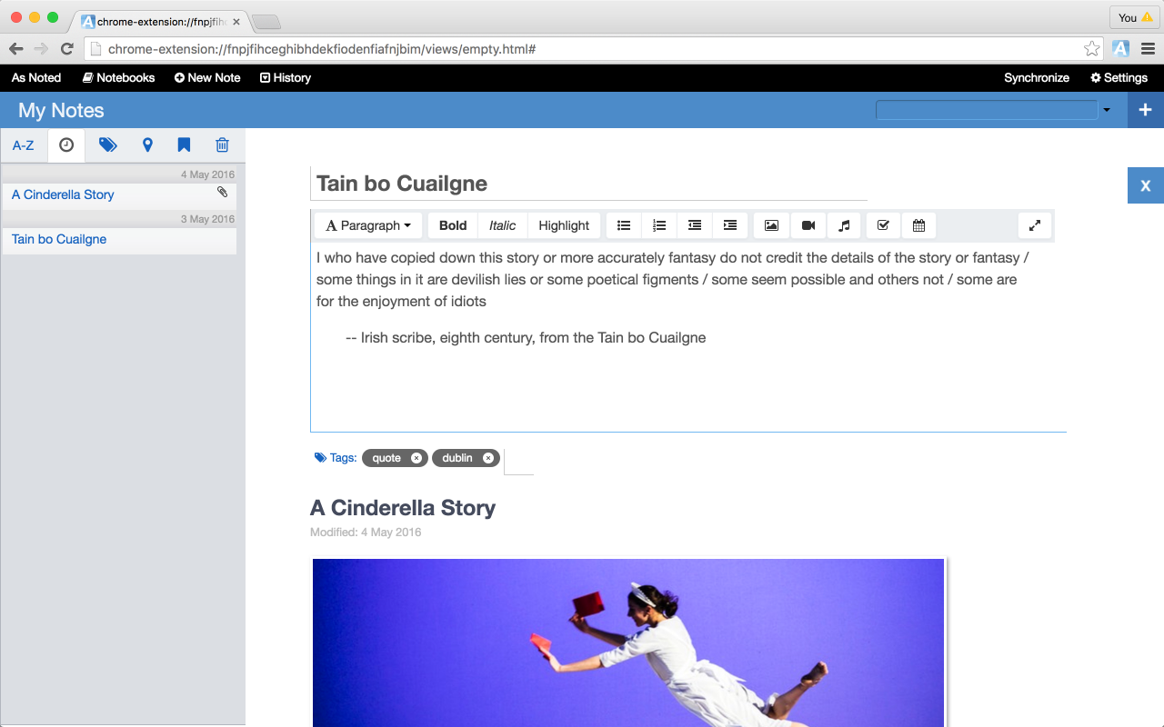Click the calendar icon in editor toolbar
Screen dimensions: 1164x727
point(918,225)
